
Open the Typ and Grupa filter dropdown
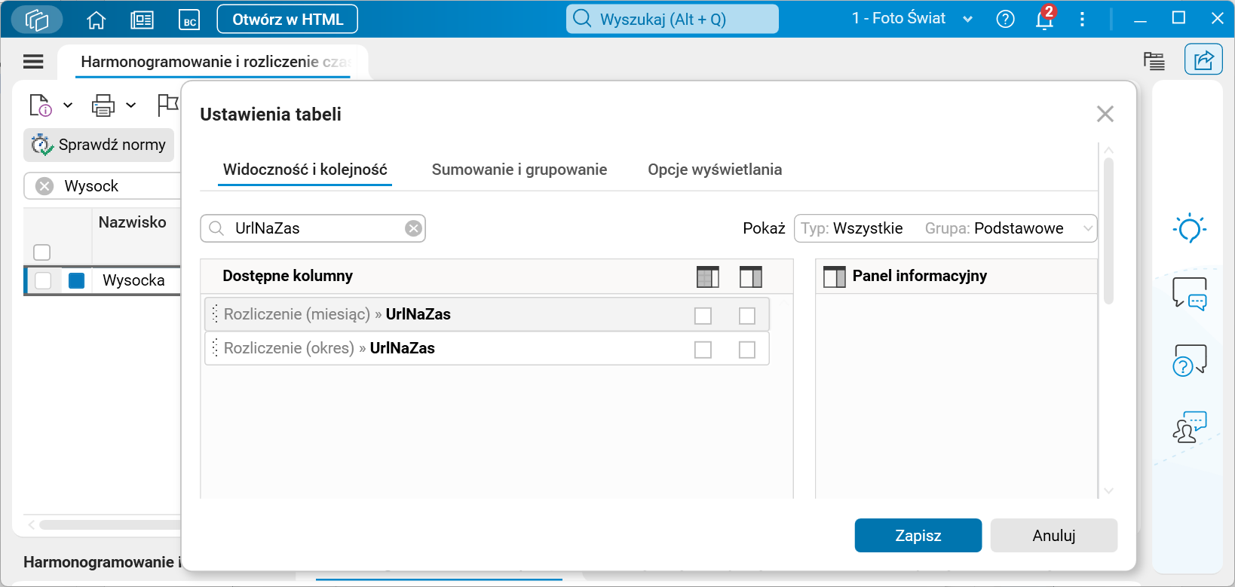(945, 228)
